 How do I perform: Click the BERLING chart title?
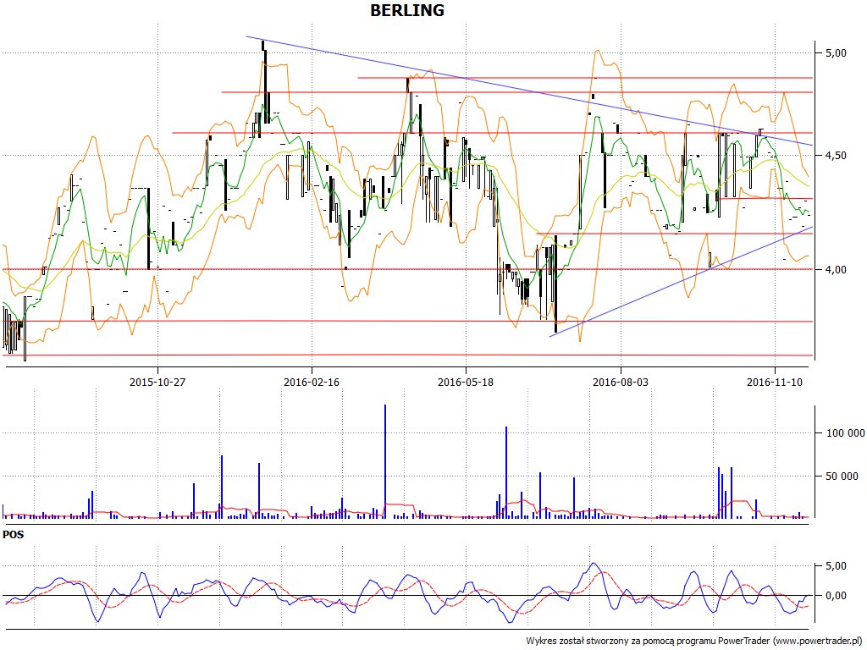pyautogui.click(x=407, y=10)
